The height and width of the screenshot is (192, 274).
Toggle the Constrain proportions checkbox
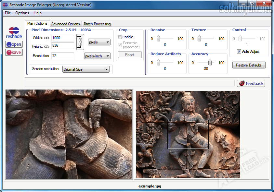click(x=120, y=45)
